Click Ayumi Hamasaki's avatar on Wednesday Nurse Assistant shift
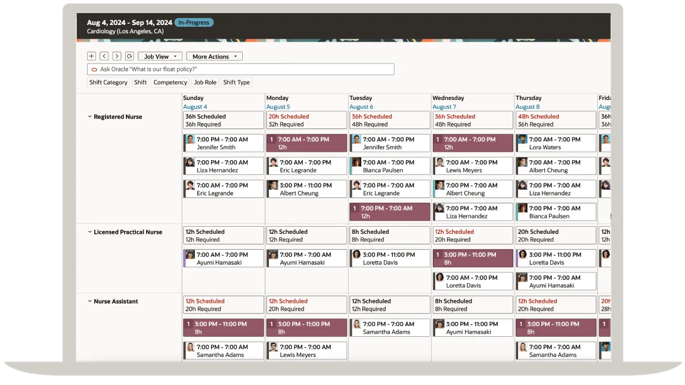Viewport: 685px width, 385px height. [439, 324]
